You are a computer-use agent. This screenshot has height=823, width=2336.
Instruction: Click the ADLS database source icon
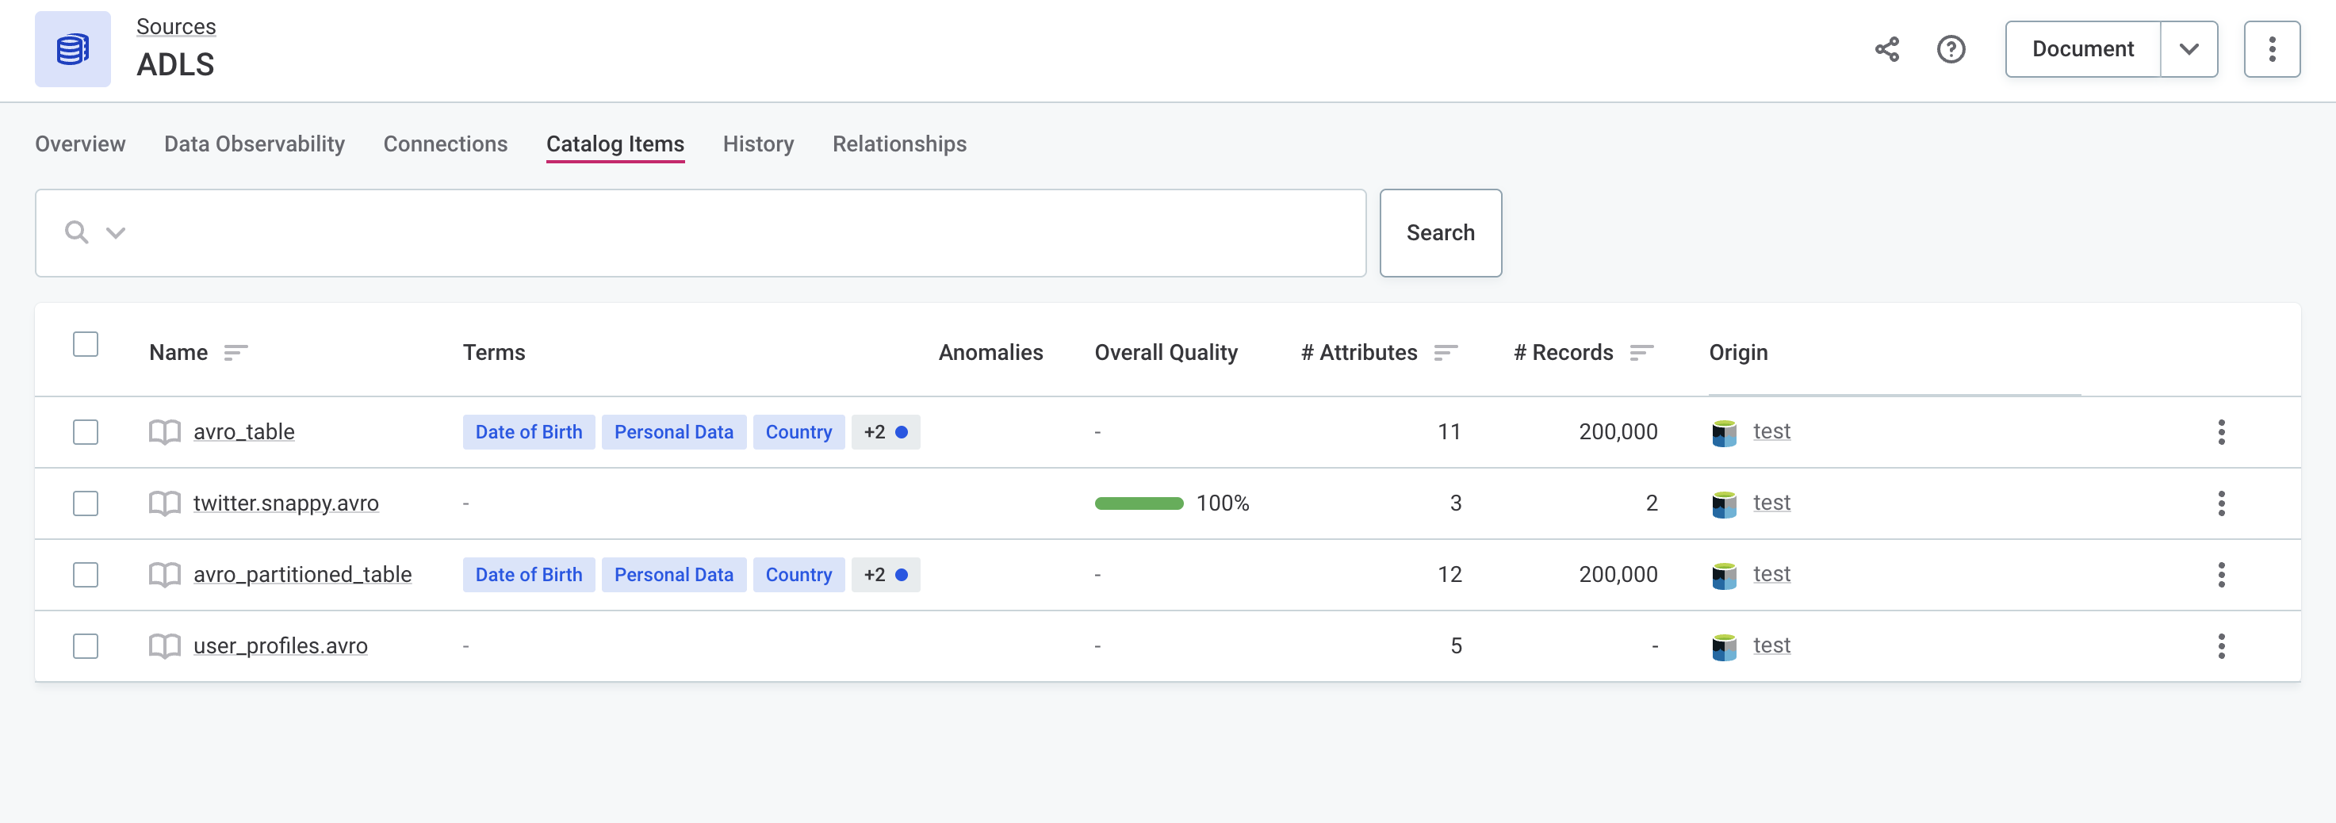pyautogui.click(x=72, y=49)
